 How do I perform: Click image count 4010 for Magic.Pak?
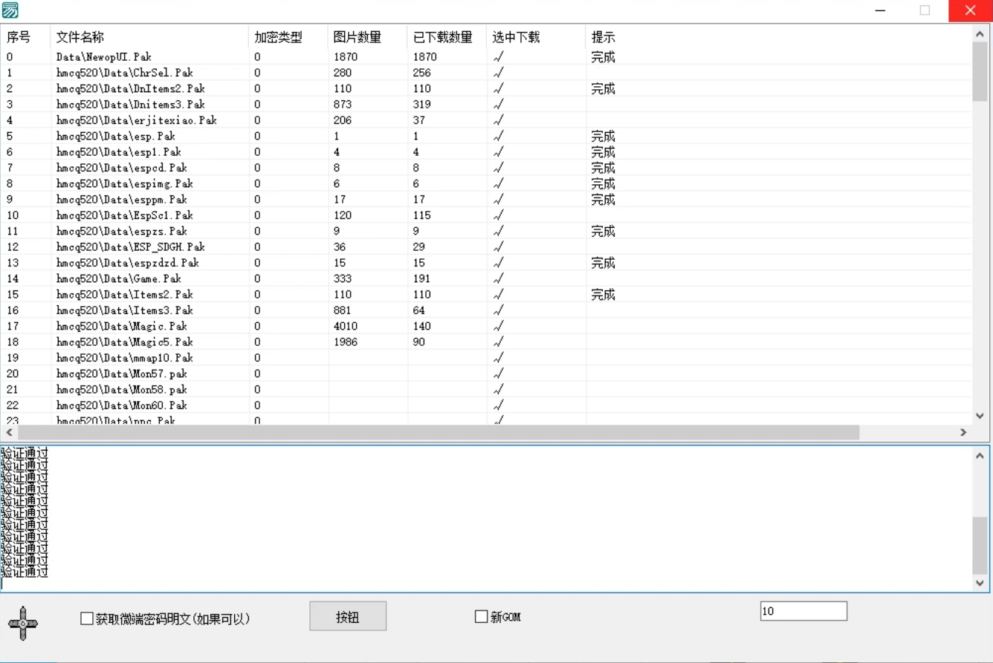tap(346, 326)
